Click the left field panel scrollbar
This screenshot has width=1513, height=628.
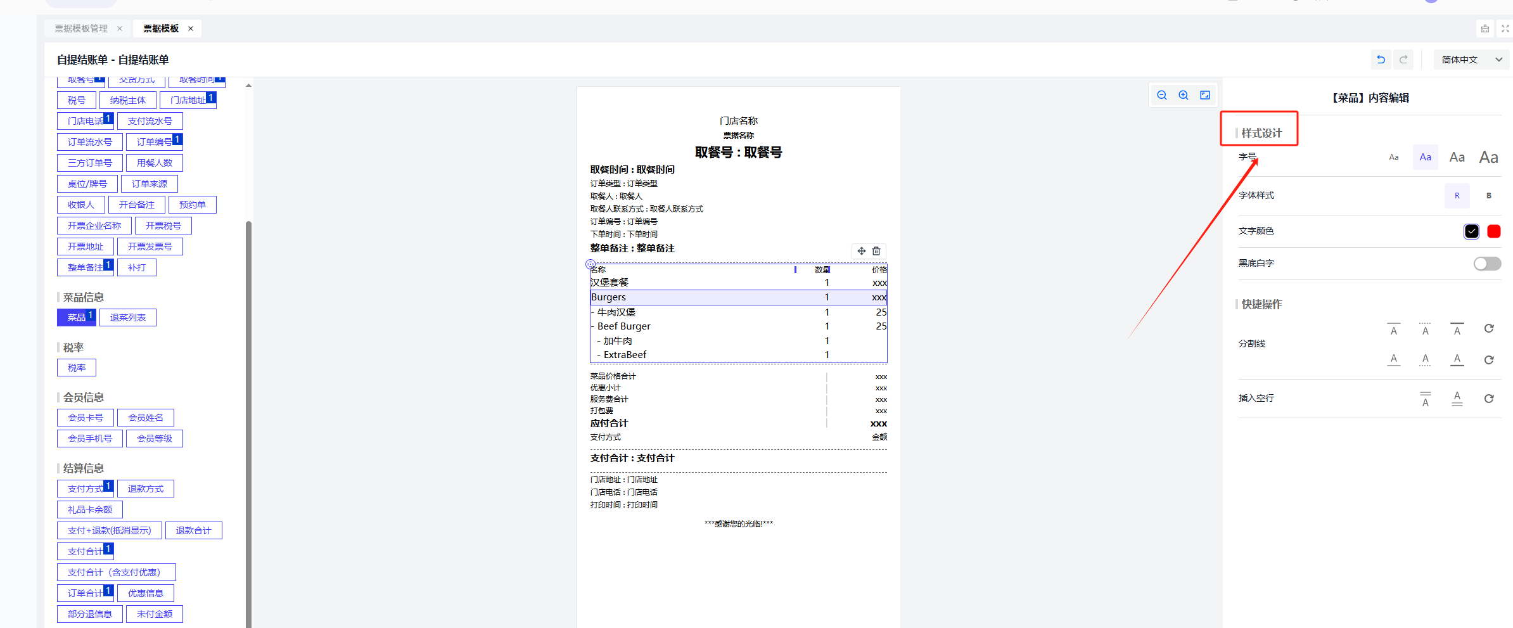248,423
